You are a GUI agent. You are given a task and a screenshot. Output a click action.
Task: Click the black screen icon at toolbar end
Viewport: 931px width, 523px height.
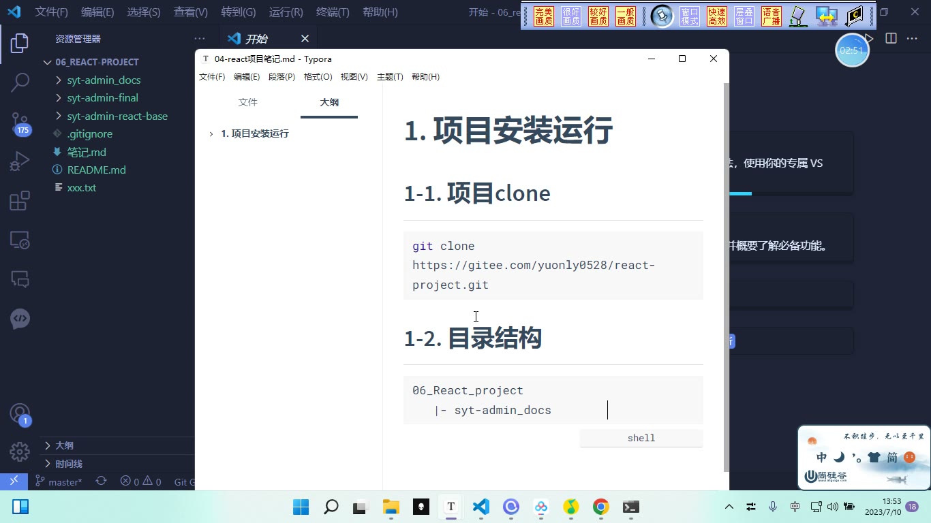tap(854, 16)
